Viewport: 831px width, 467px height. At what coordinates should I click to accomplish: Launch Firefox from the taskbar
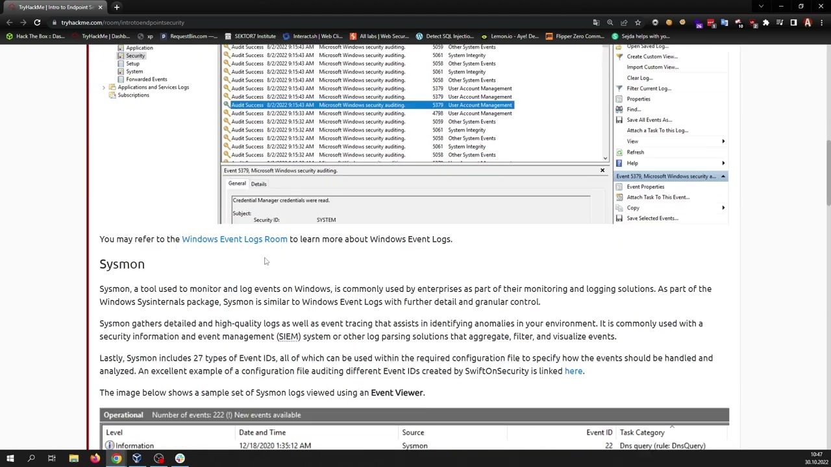95,459
